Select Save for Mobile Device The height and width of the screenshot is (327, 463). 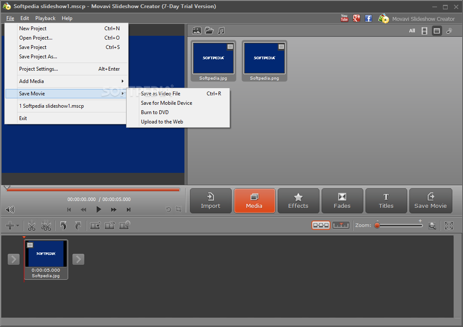coord(178,103)
